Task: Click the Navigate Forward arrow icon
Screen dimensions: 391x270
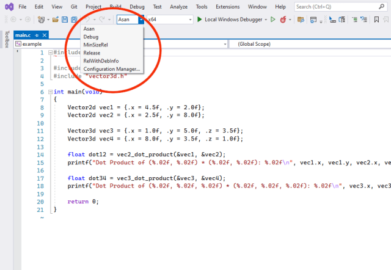Action: coord(27,20)
